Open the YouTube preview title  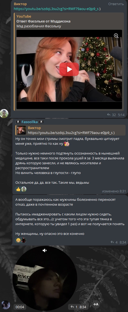pyautogui.click(x=43, y=21)
